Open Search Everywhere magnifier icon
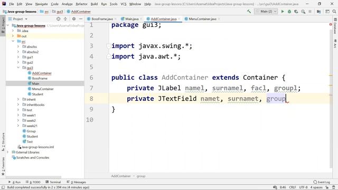338x190 pixels. 334,12
